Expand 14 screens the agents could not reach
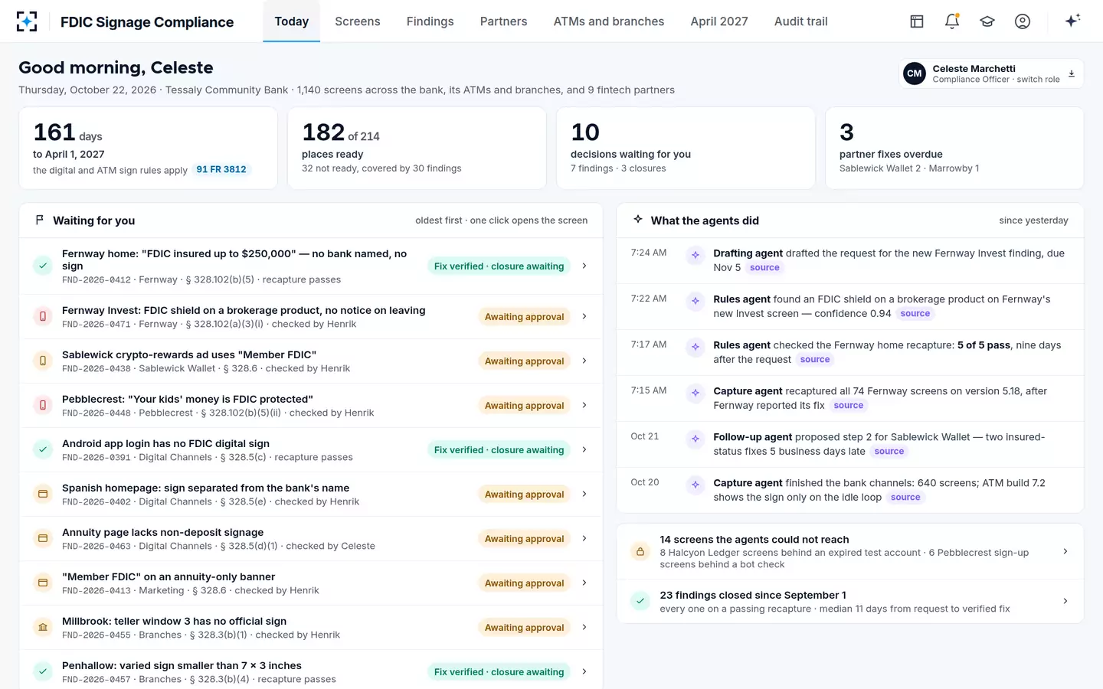This screenshot has height=689, width=1103. pyautogui.click(x=850, y=551)
